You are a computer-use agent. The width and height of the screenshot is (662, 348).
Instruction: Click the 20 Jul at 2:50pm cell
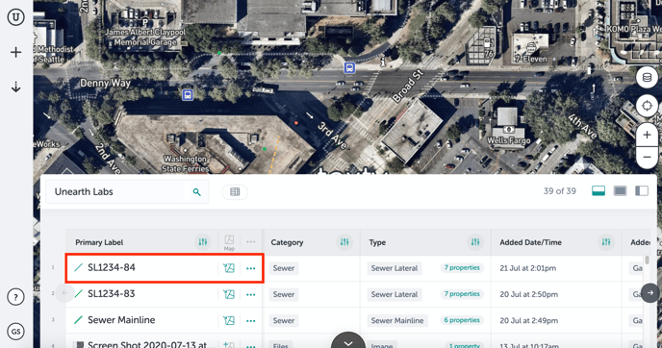pyautogui.click(x=528, y=294)
